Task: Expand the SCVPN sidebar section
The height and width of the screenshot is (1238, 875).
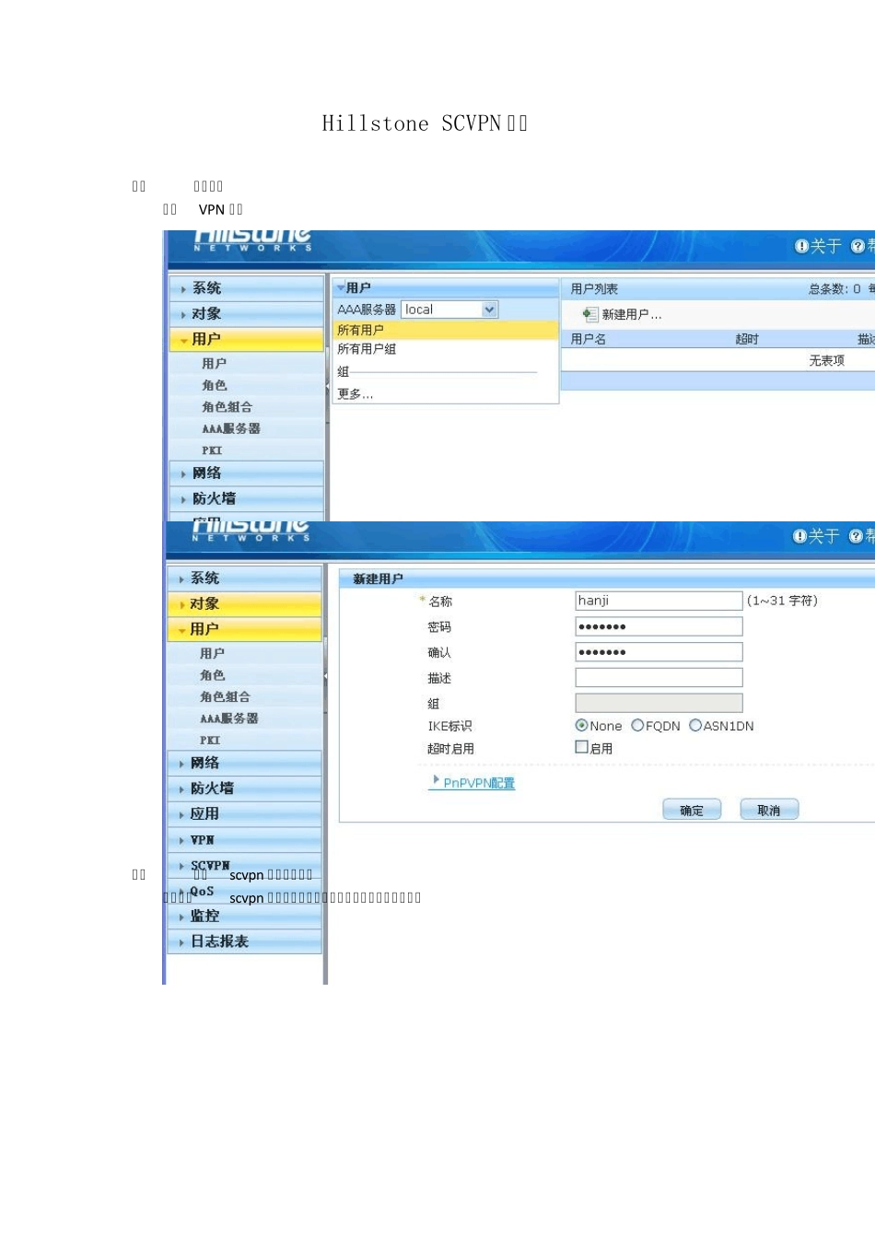Action: (245, 866)
